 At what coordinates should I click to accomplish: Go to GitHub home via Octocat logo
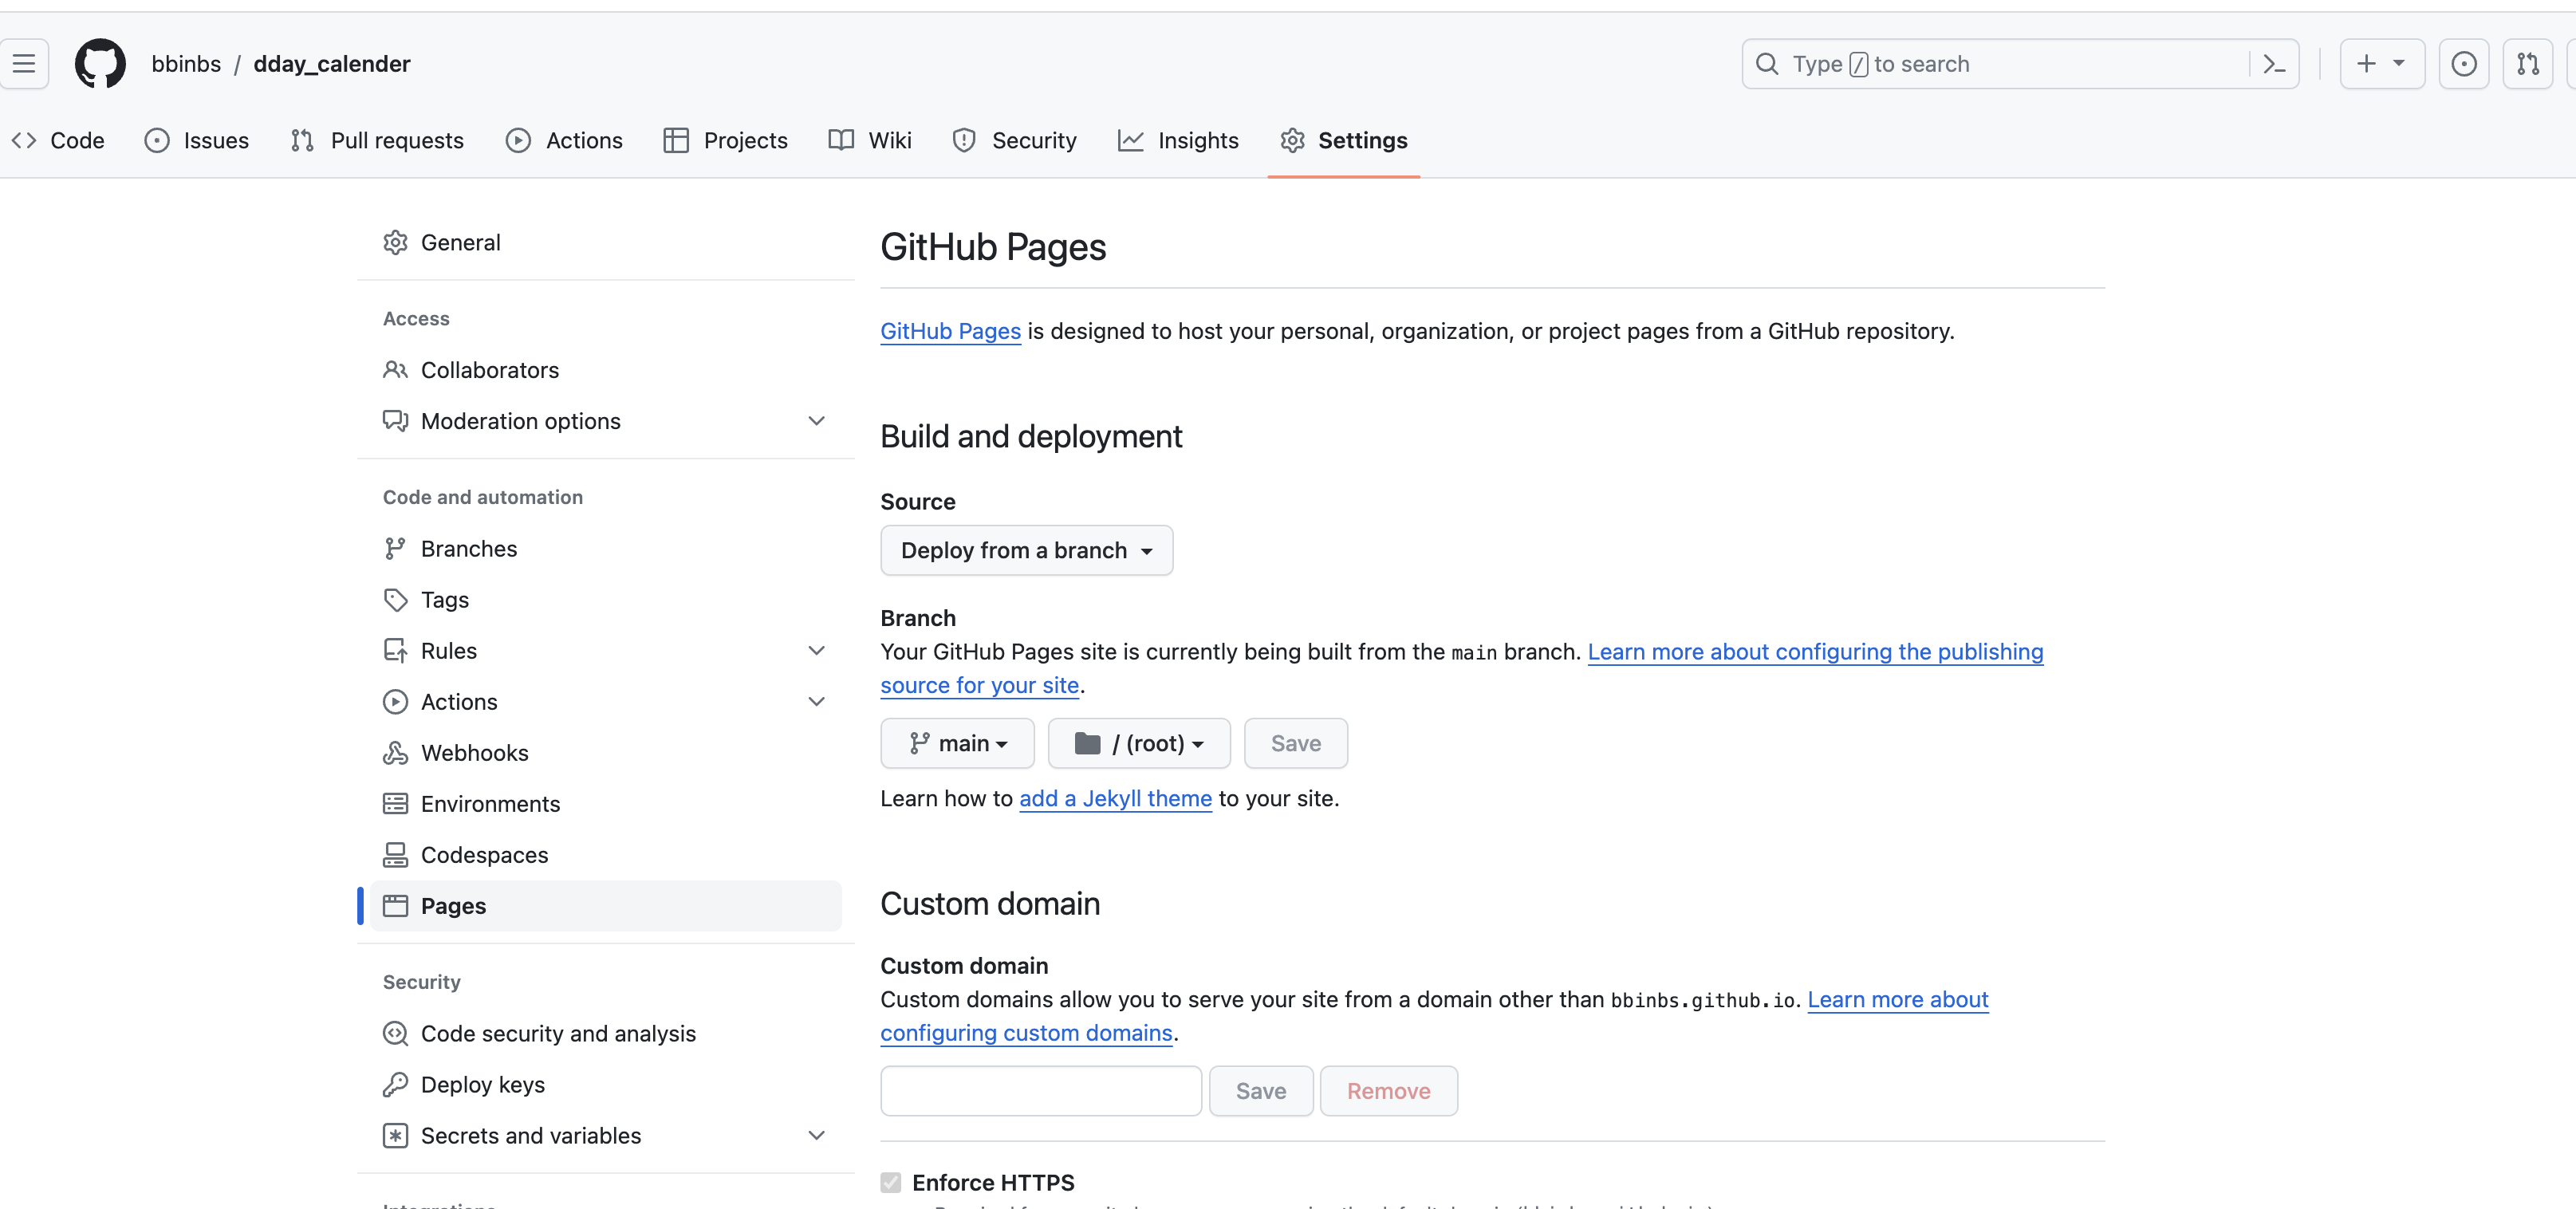[x=100, y=64]
